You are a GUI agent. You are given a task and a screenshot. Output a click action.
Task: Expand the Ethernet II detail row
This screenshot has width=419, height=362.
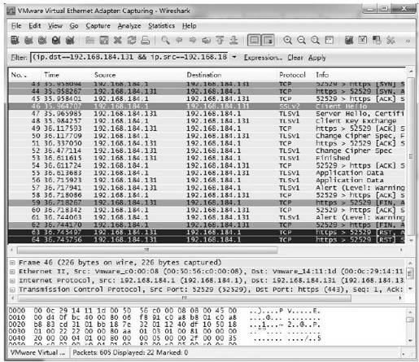point(12,272)
